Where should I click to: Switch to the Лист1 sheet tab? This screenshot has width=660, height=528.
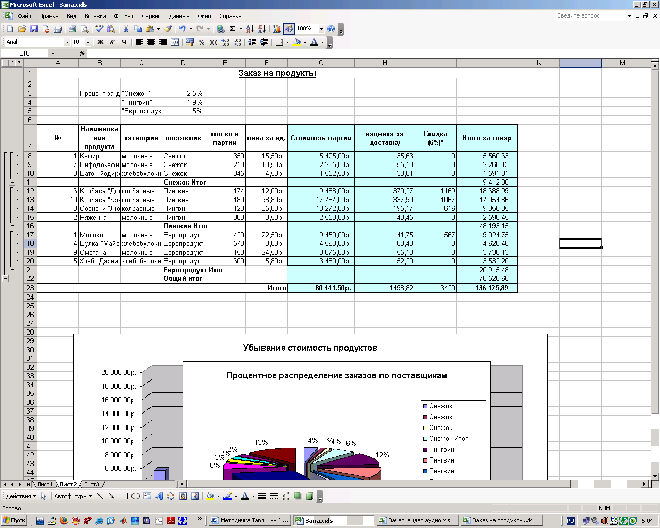44,484
